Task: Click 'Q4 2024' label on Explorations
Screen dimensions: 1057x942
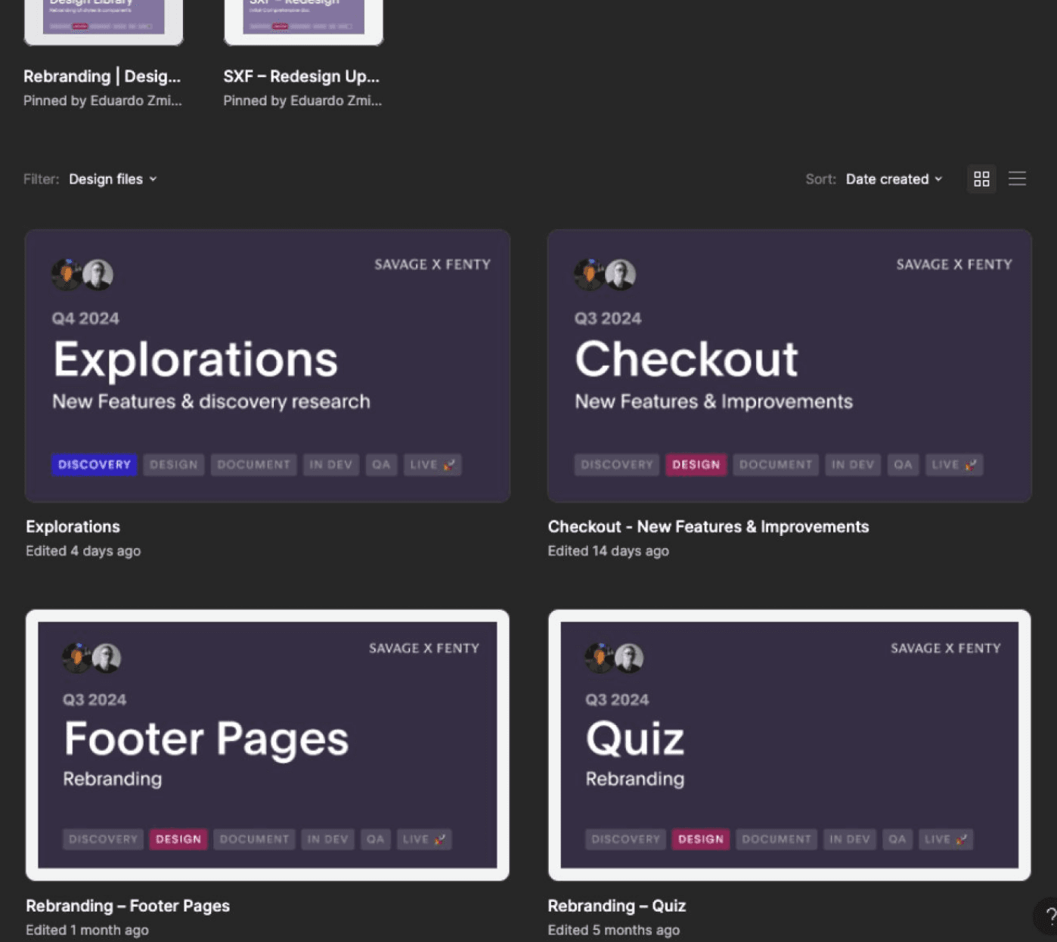Action: (85, 318)
